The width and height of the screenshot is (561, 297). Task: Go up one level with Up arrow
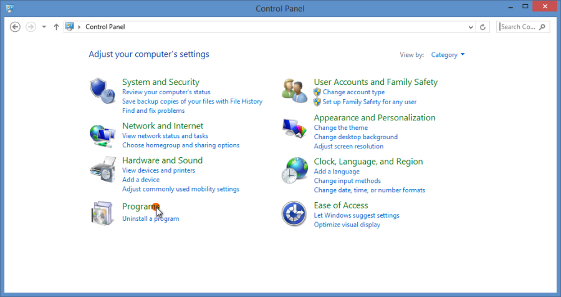(56, 27)
